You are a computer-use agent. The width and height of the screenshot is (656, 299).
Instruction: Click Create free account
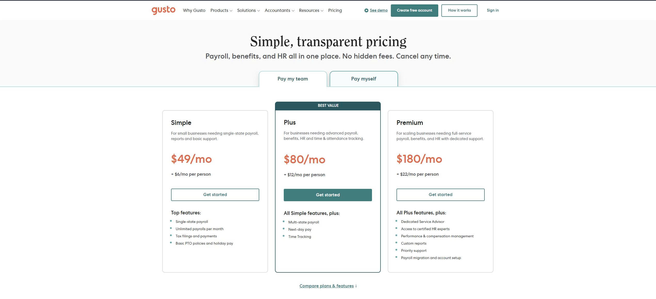click(414, 10)
